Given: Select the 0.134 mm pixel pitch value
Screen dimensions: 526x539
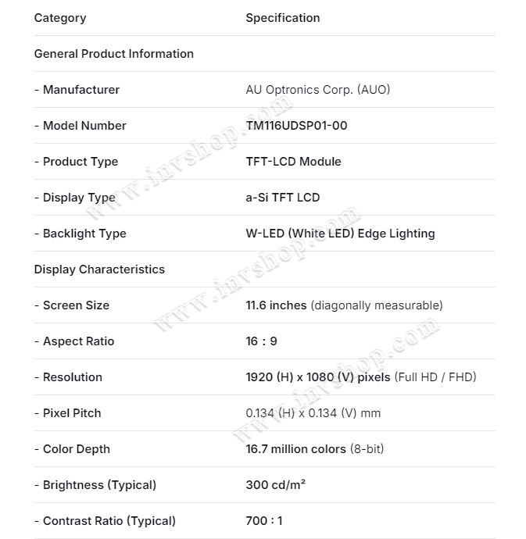Looking at the screenshot, I should point(313,413).
